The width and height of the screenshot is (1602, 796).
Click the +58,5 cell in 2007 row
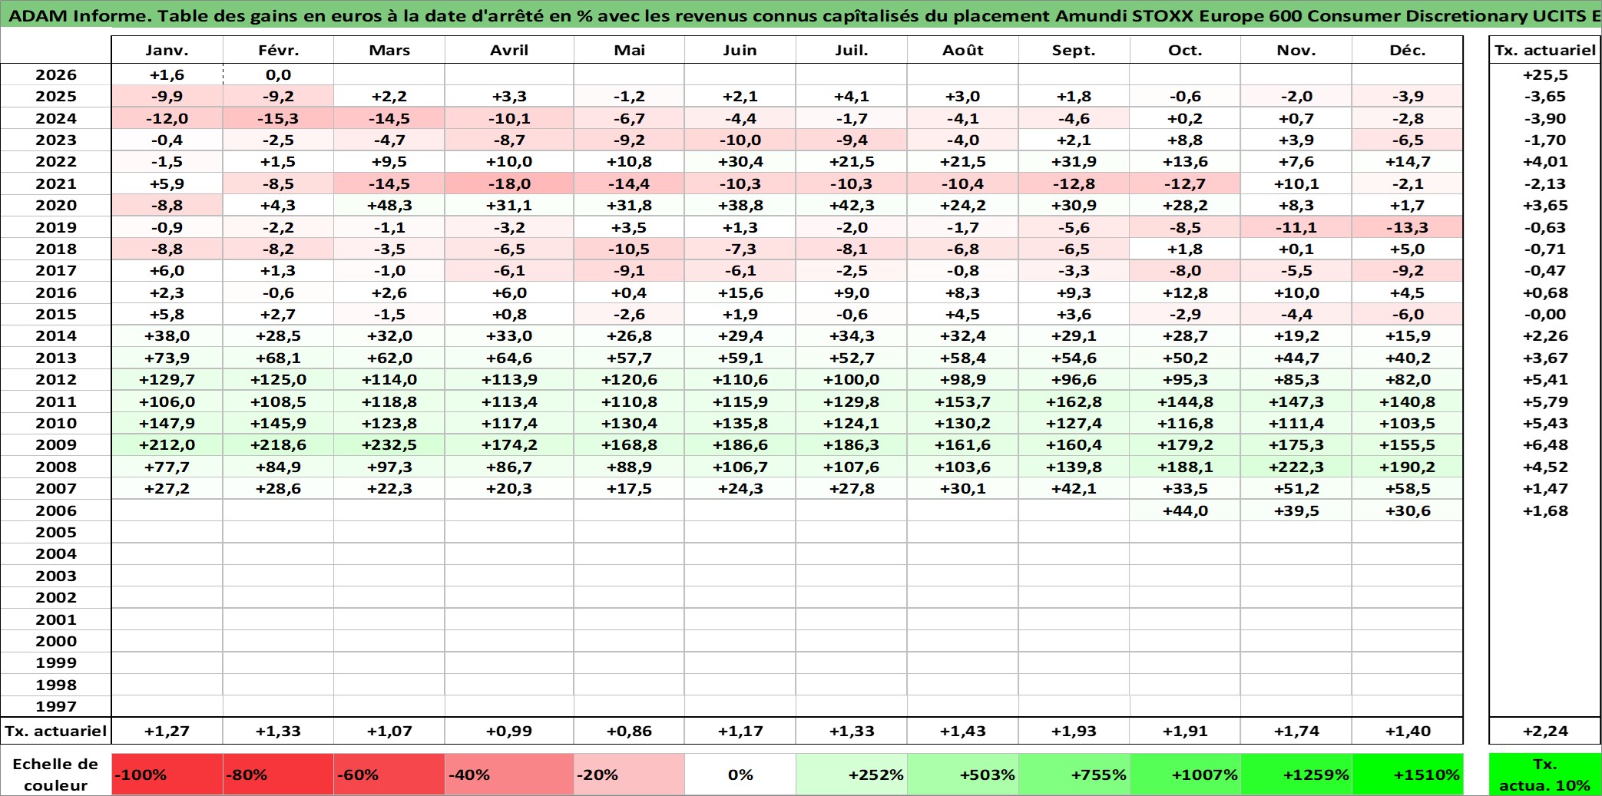1408,488
